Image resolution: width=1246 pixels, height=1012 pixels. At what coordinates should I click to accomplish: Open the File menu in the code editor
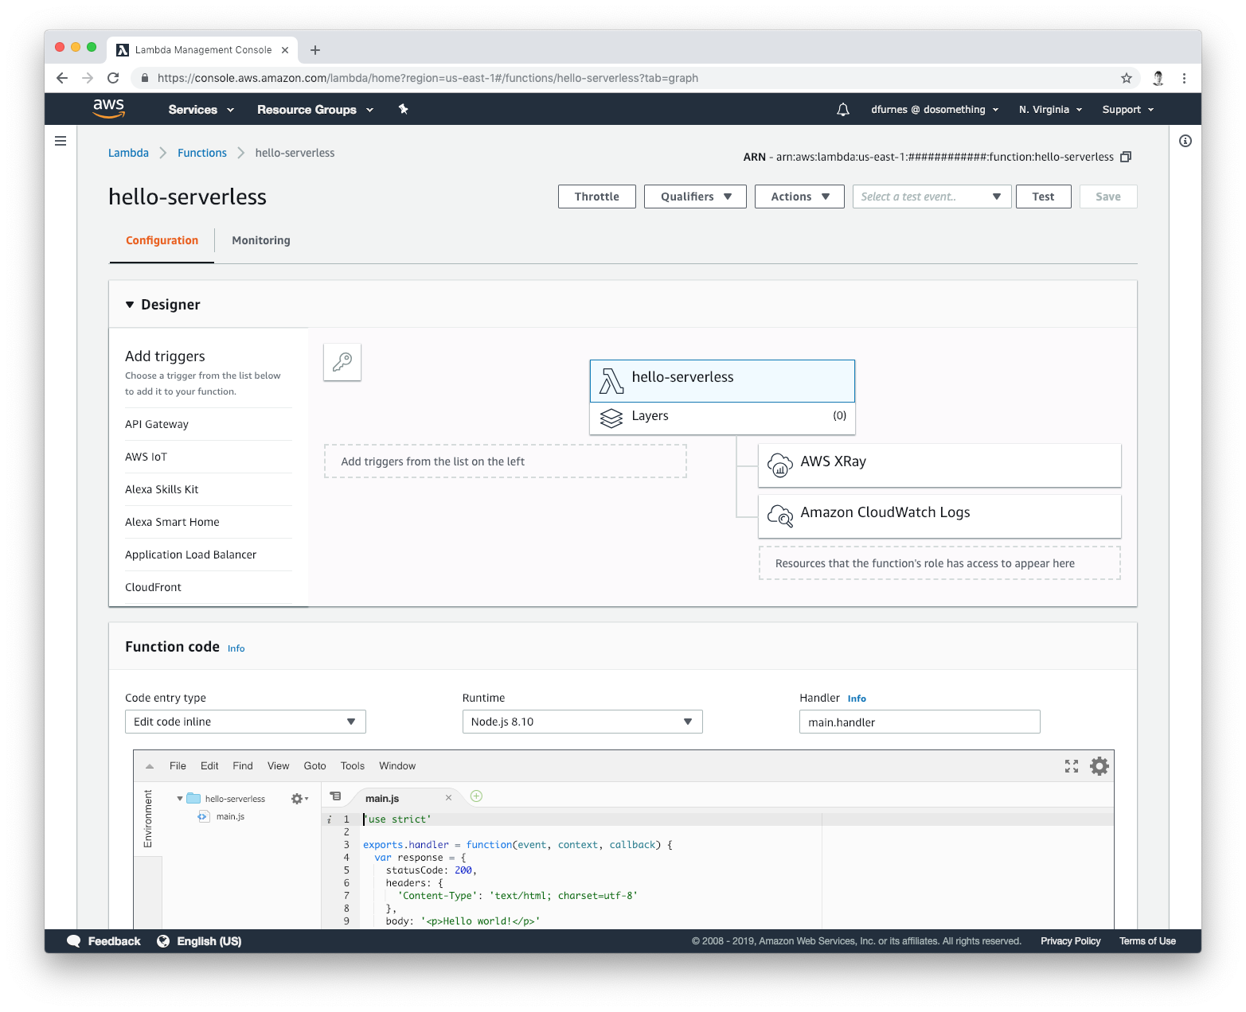tap(178, 765)
